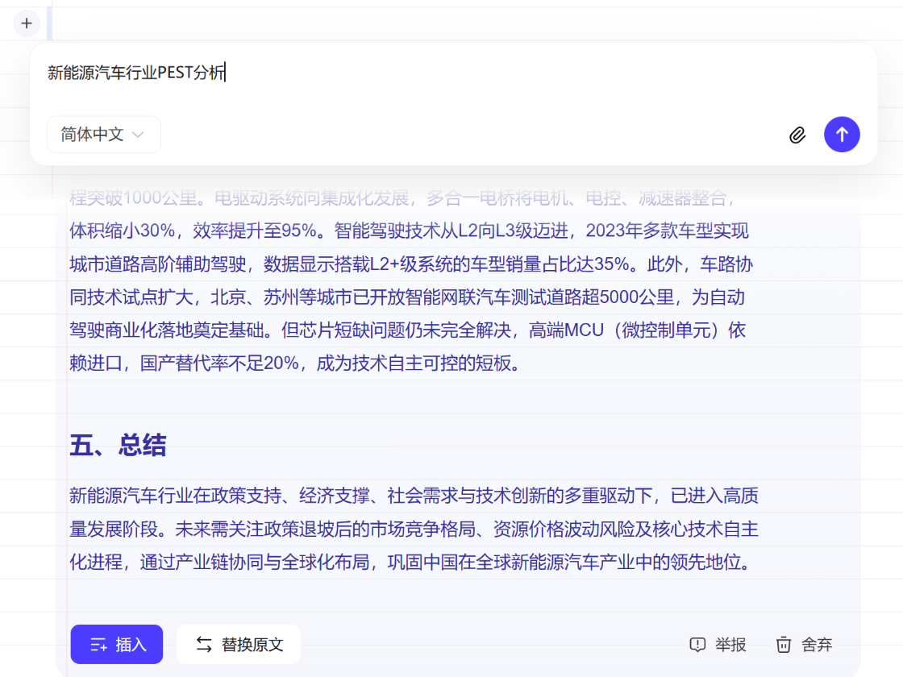Click the list icon inside the 插入 button
The width and height of the screenshot is (903, 677).
pyautogui.click(x=98, y=644)
